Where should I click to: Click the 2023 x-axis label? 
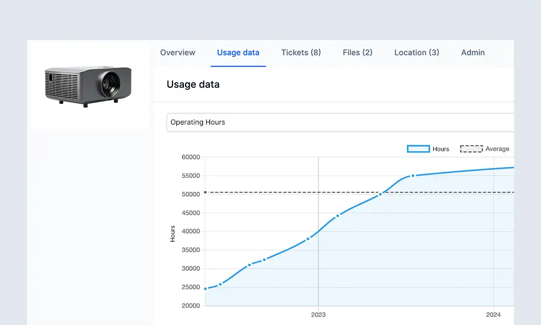(x=318, y=315)
